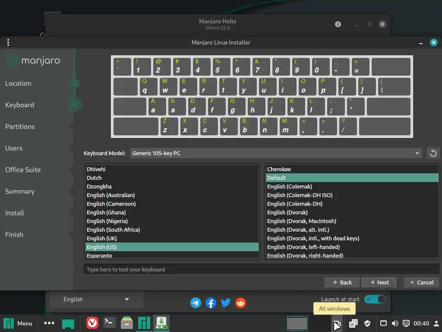The height and width of the screenshot is (332, 442).
Task: Select the Install step in the sidebar
Action: (x=14, y=213)
